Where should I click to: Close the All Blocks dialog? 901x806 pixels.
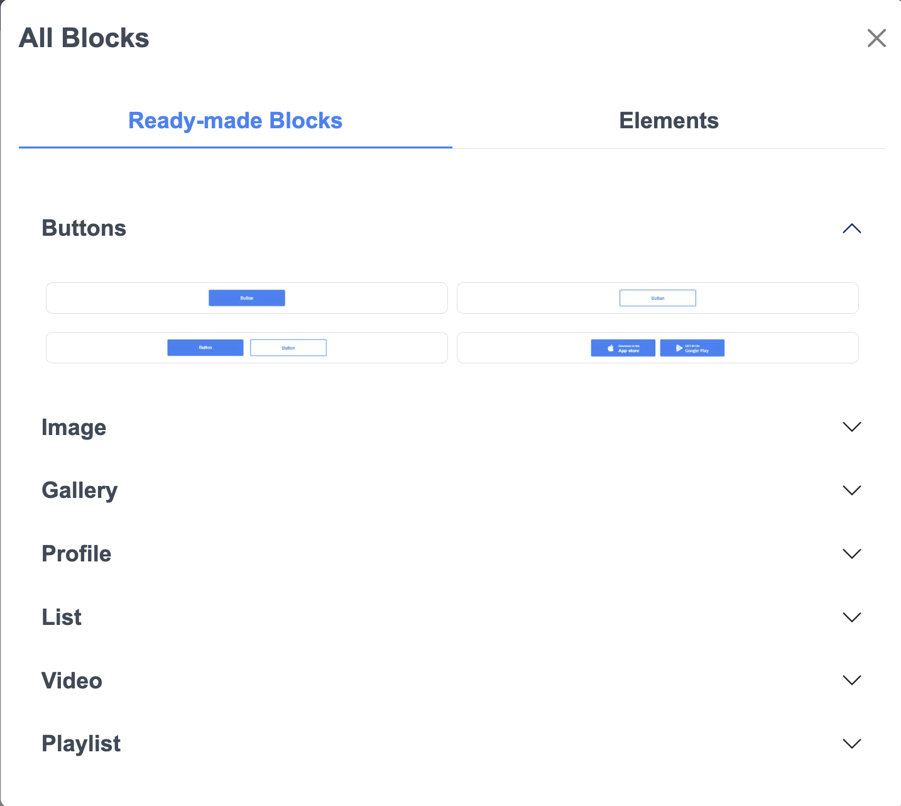point(876,38)
